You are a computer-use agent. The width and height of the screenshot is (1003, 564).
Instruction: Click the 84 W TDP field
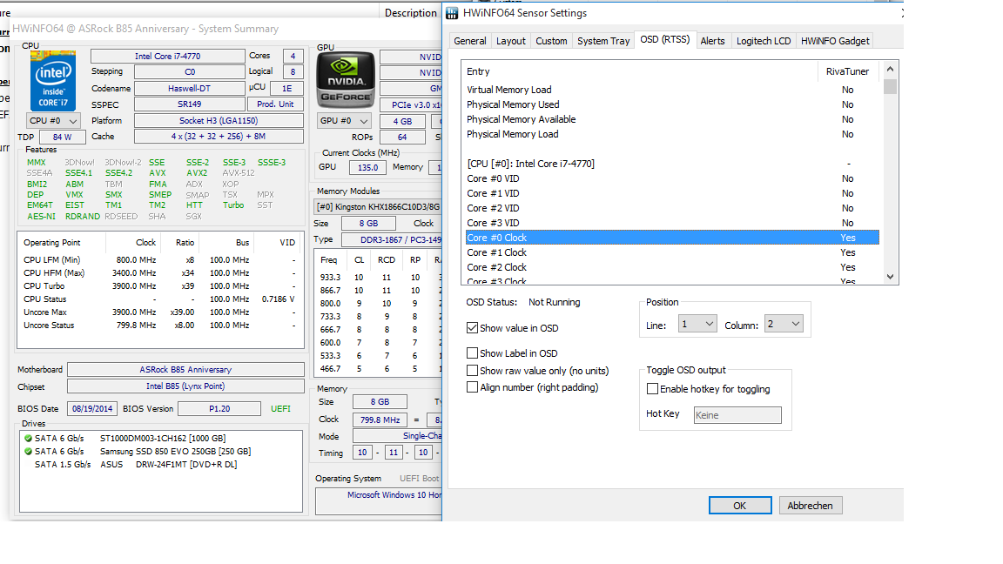pyautogui.click(x=62, y=137)
